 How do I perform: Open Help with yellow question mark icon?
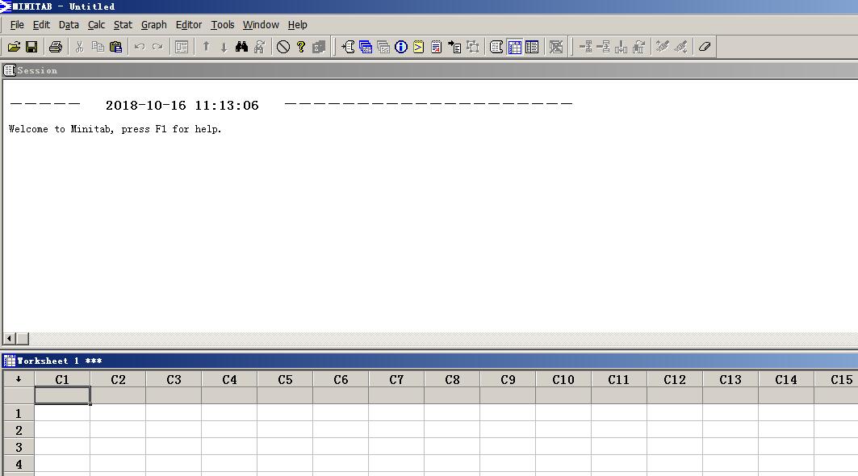pyautogui.click(x=301, y=47)
